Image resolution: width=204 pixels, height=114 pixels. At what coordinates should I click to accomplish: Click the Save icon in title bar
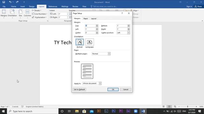(x=4, y=2)
